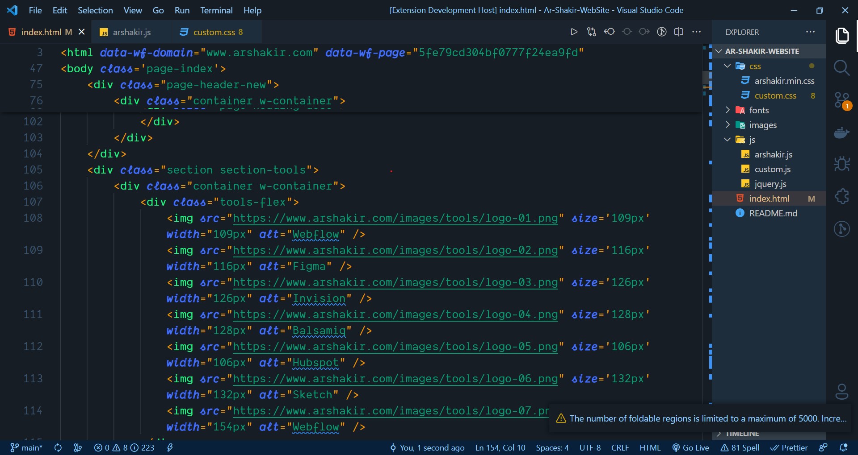858x455 pixels.
Task: Open the Selection menu
Action: (95, 10)
